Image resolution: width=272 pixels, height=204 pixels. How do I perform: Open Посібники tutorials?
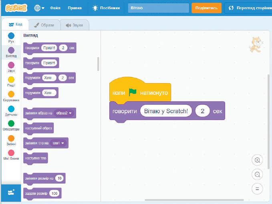(x=106, y=8)
